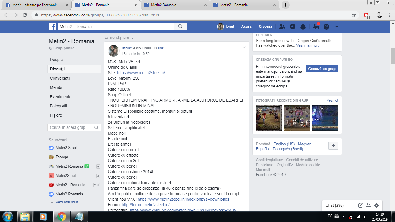Click the 'Caută în acest grup' search field

pos(74,127)
